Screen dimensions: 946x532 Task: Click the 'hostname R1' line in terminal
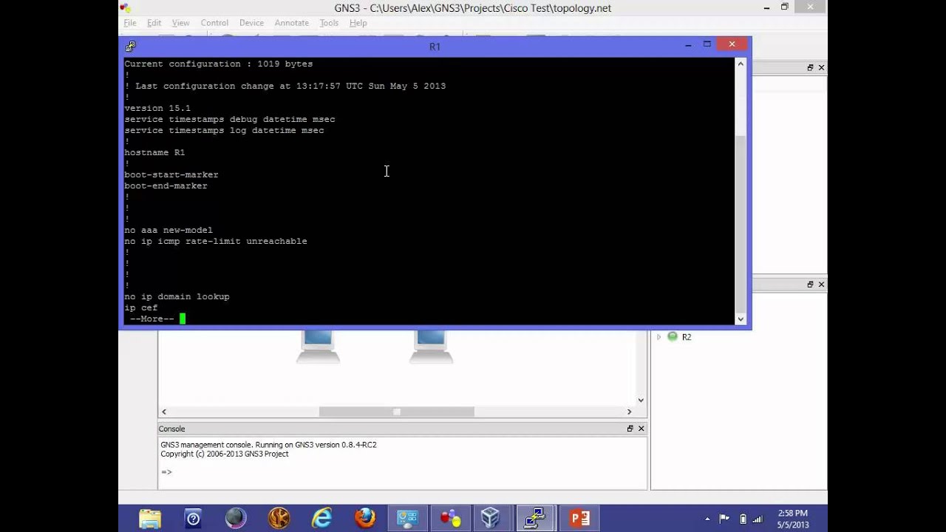pyautogui.click(x=154, y=152)
